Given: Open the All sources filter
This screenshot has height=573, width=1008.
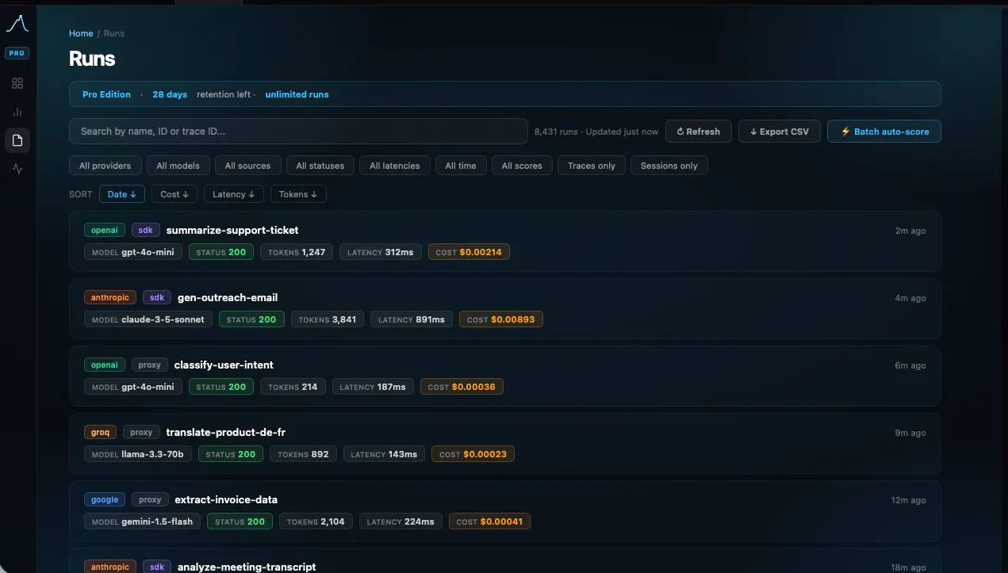Looking at the screenshot, I should coord(247,166).
